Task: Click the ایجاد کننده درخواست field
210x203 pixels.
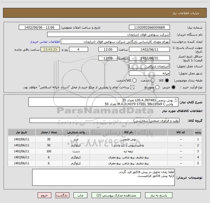Action: (115, 42)
